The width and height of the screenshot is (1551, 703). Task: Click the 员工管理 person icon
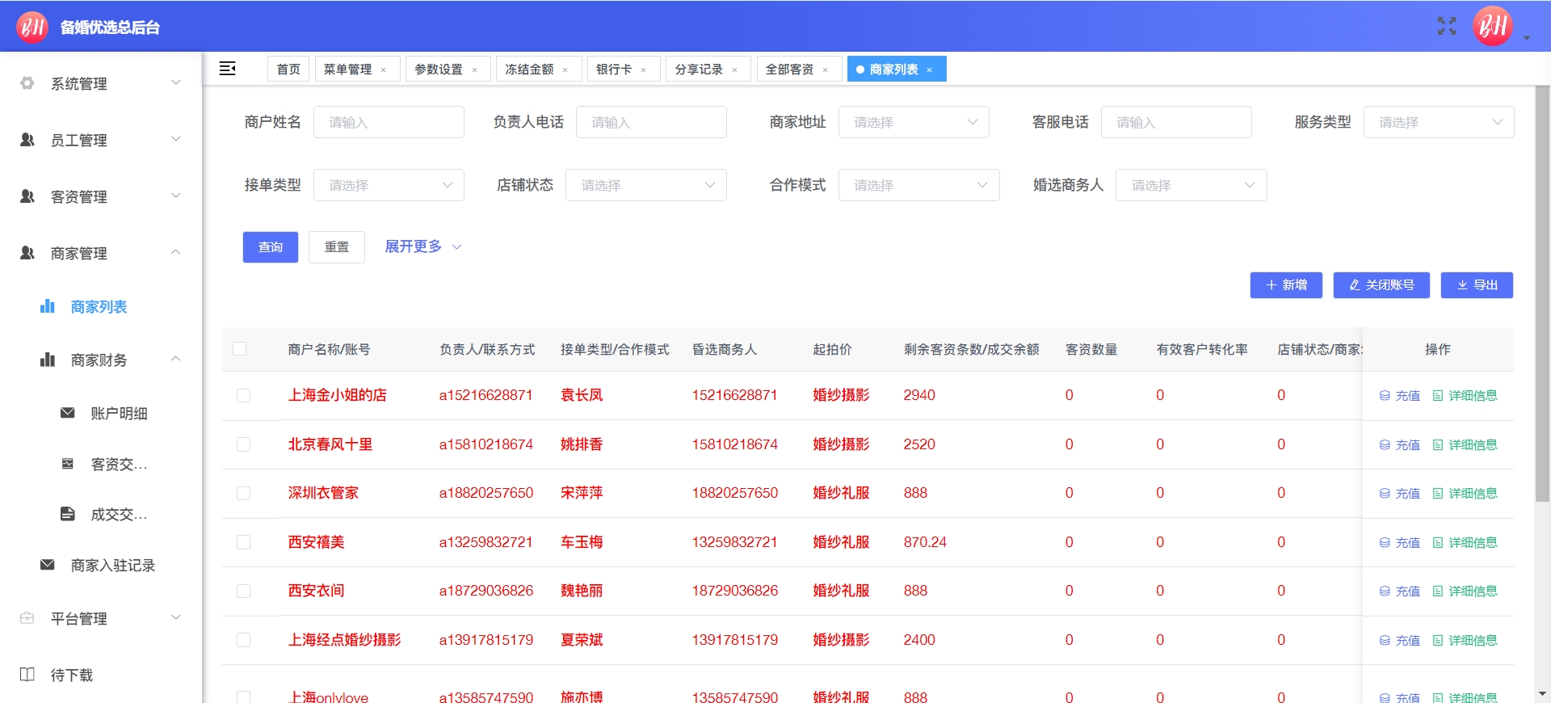pyautogui.click(x=27, y=140)
